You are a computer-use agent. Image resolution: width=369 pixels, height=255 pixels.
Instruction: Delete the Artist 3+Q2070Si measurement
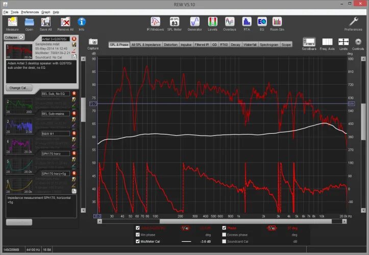pyautogui.click(x=74, y=39)
